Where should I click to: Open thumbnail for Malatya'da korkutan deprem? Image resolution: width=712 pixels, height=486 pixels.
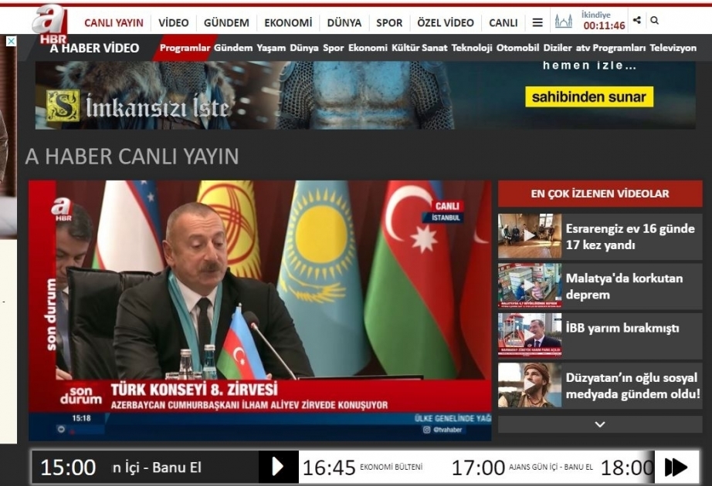(x=530, y=285)
